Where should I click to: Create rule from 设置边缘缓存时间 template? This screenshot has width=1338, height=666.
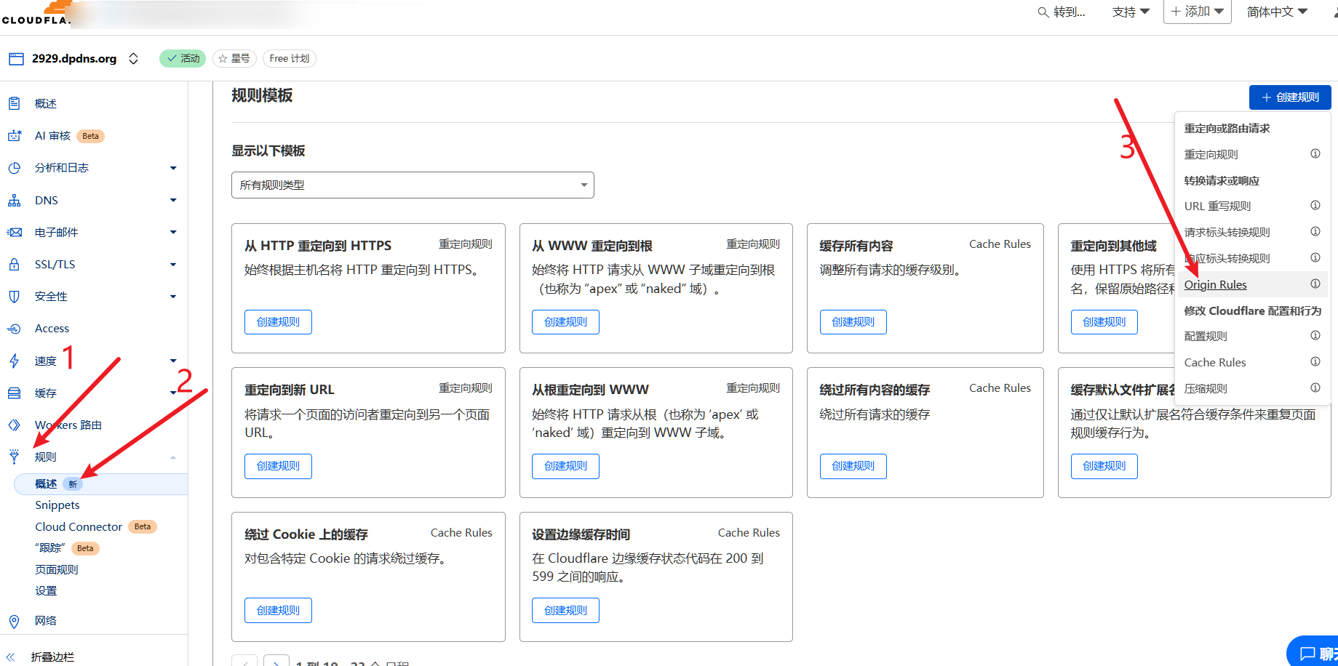coord(565,611)
